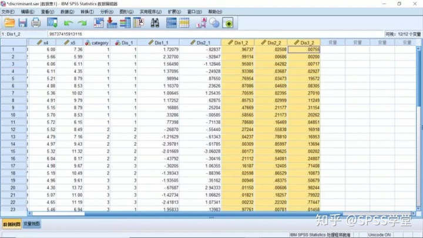423x238 pixels.
Task: Click x5 cell 10.02 in row 7
Action: pyautogui.click(x=69, y=93)
